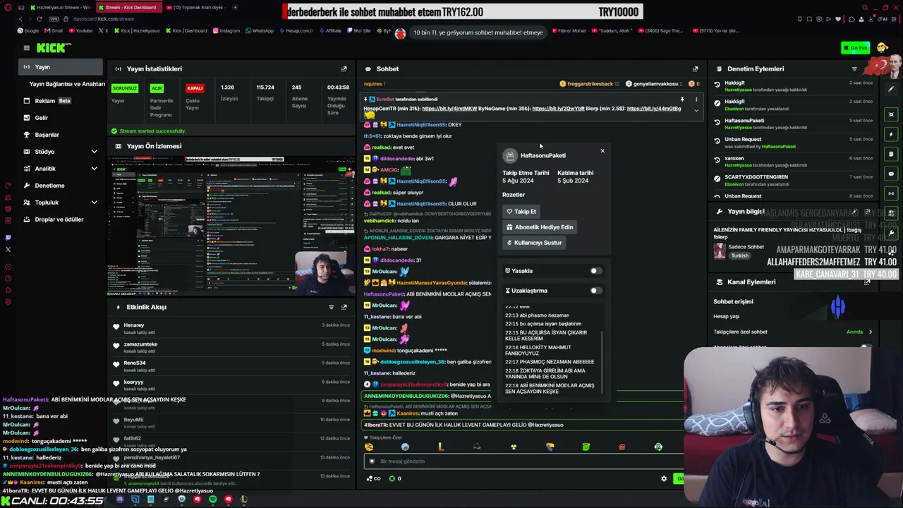
Task: Pop out the Kanal Eylemleri panel
Action: (867, 282)
